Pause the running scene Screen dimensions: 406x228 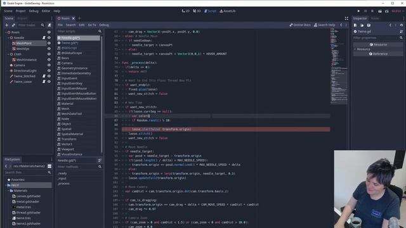tap(365, 11)
